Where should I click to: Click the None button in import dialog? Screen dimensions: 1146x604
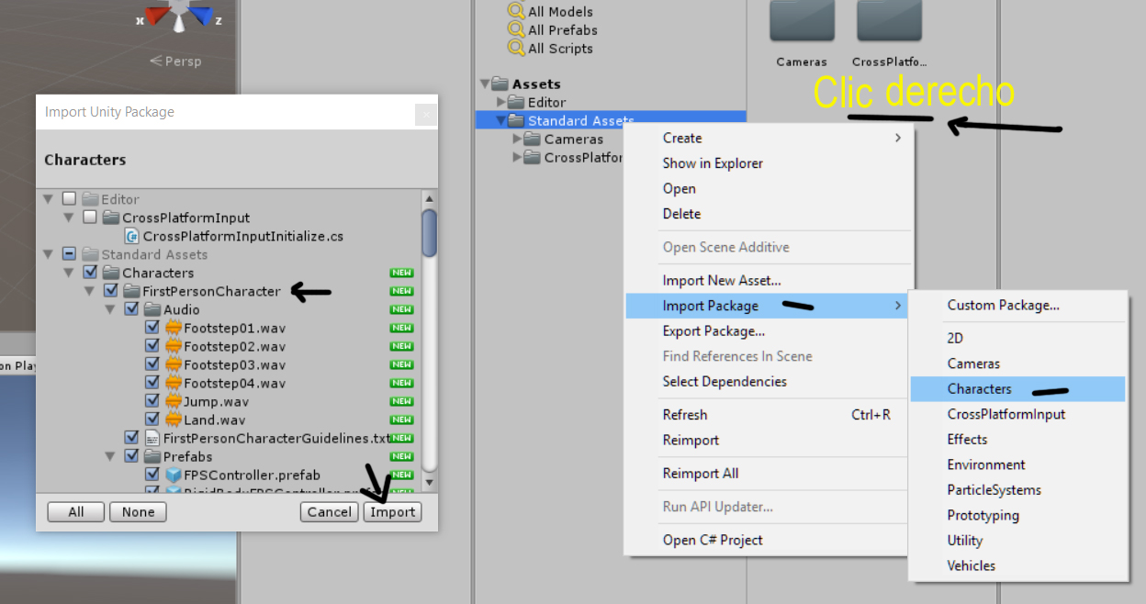tap(139, 512)
